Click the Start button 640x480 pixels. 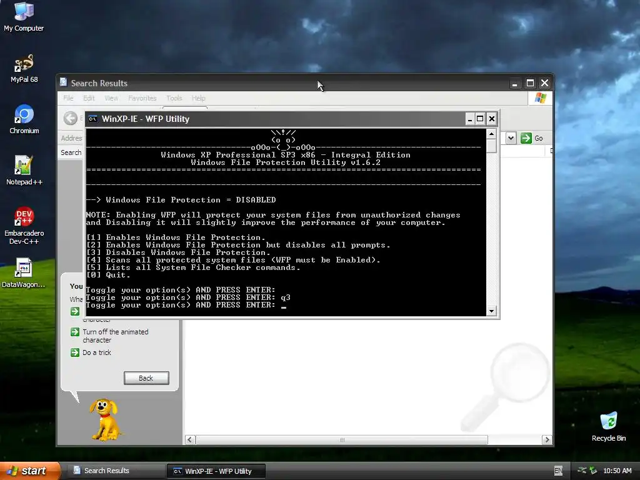tap(29, 471)
